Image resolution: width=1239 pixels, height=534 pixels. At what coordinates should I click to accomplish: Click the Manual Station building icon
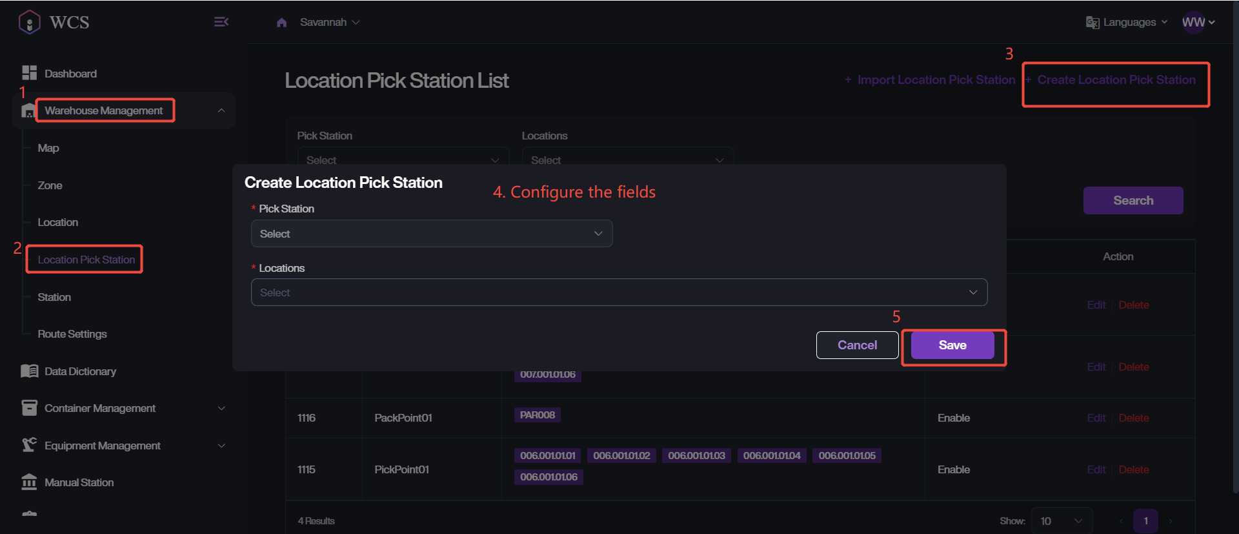[29, 482]
